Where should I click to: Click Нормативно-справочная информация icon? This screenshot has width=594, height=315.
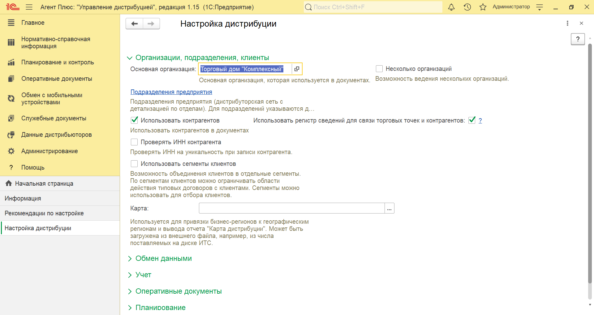(x=11, y=42)
